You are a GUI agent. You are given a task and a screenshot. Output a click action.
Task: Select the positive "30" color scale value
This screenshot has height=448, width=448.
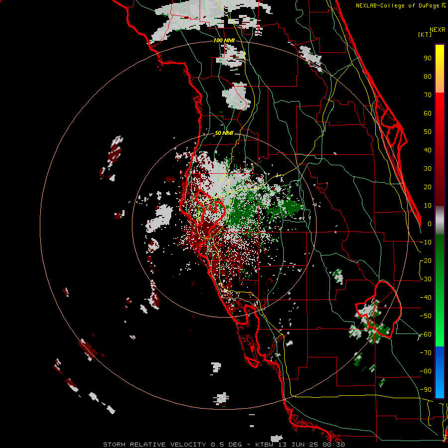[428, 169]
